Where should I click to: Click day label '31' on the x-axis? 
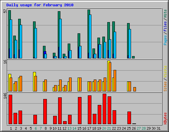point(158,128)
